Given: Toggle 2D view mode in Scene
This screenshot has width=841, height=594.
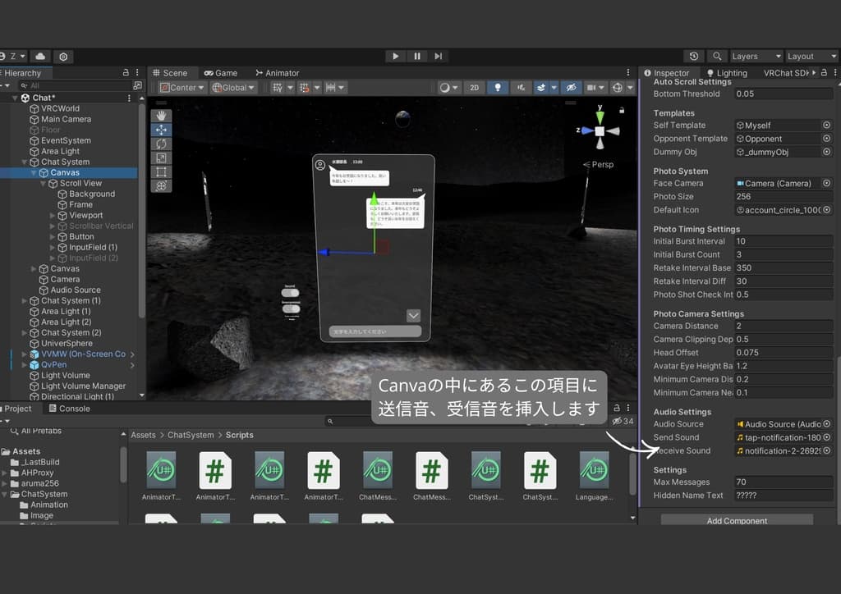Looking at the screenshot, I should pyautogui.click(x=474, y=88).
